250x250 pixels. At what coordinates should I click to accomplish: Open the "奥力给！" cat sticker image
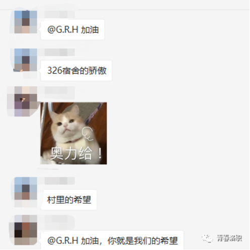coord(73,133)
